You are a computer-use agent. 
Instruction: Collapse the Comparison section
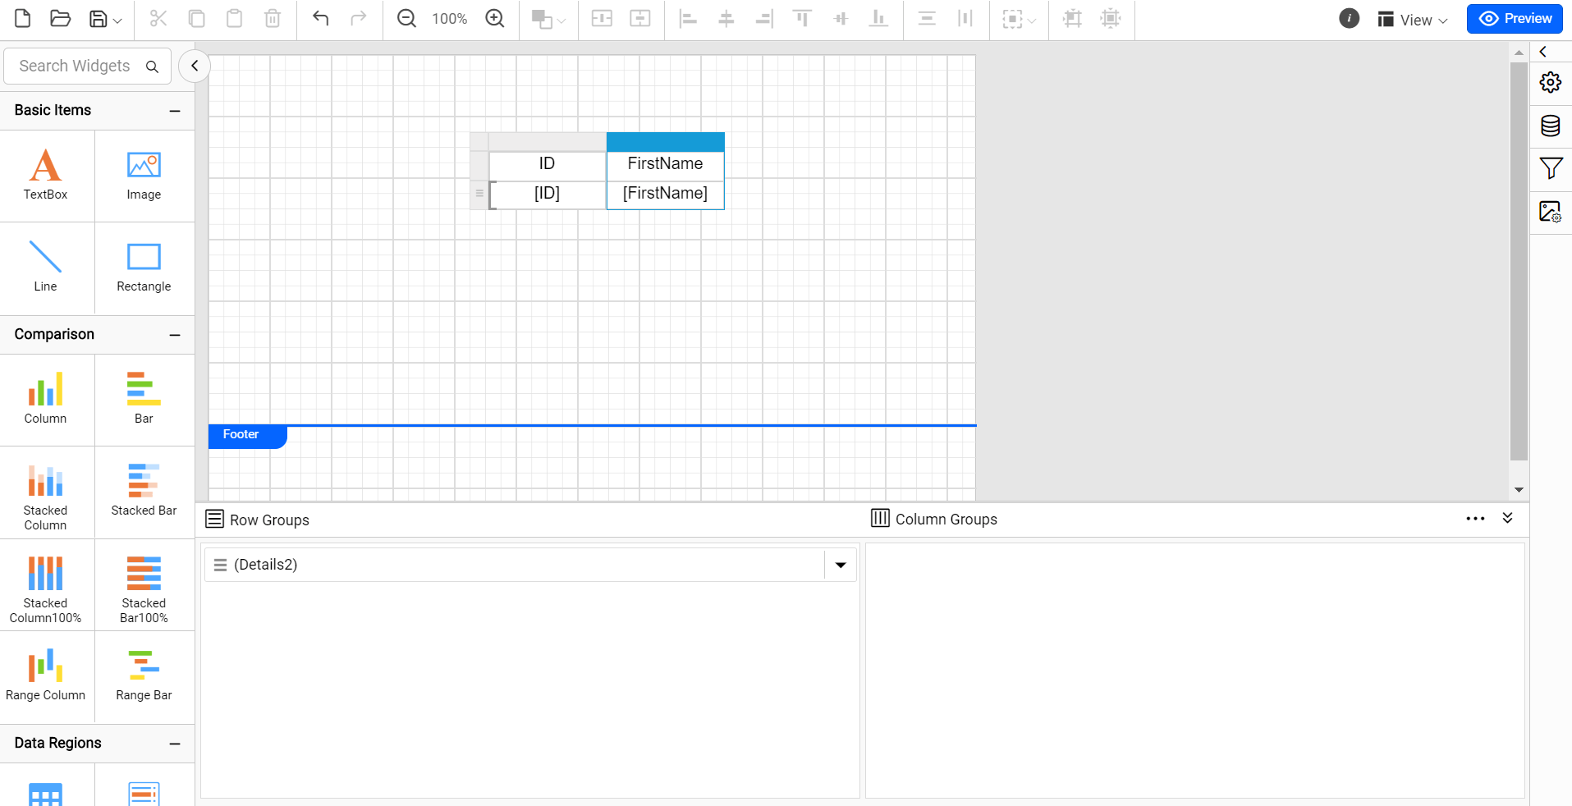coord(174,335)
